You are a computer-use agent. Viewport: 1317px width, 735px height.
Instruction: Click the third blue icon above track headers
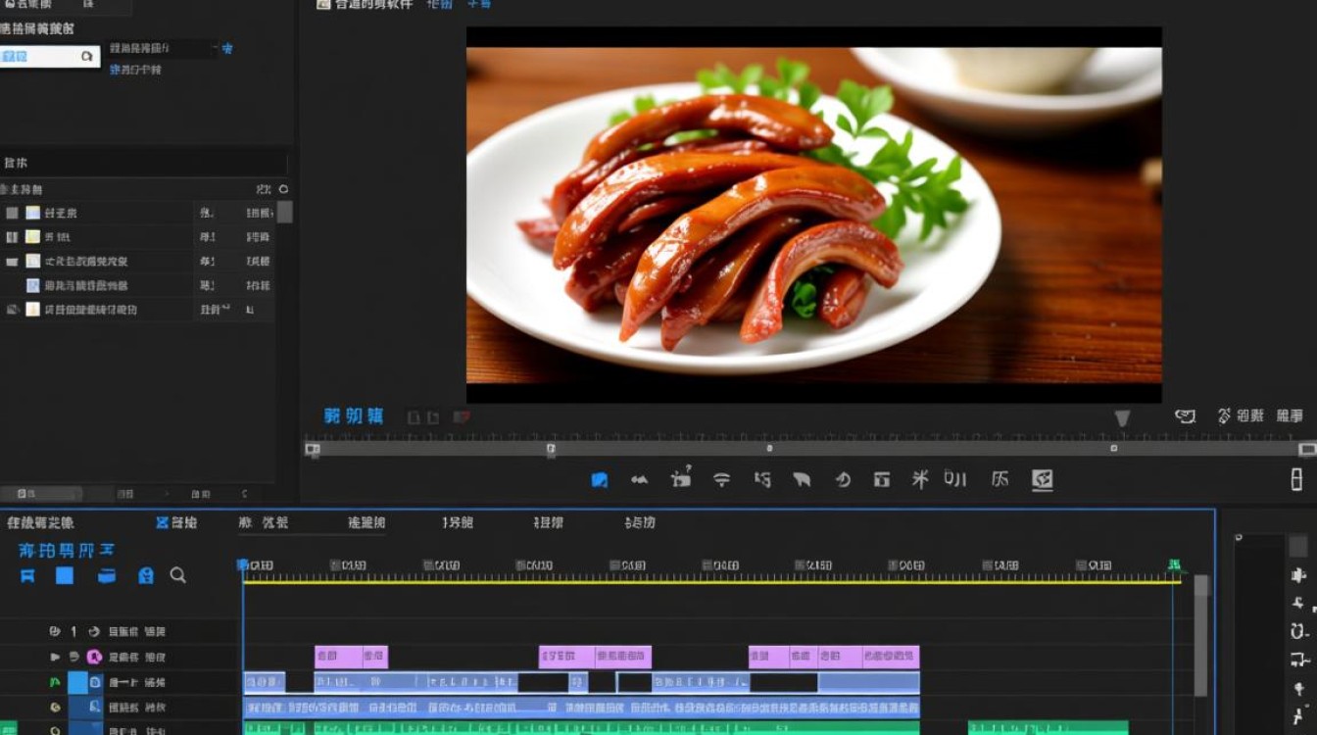pyautogui.click(x=107, y=575)
